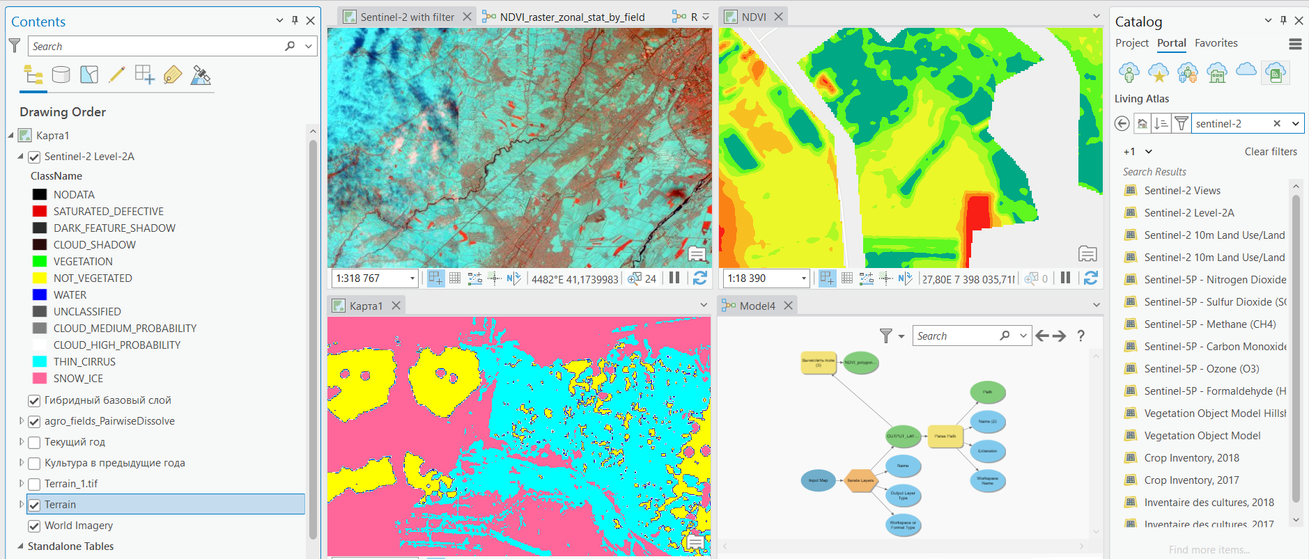Select the List By Data Source icon
1309x559 pixels.
coord(61,74)
